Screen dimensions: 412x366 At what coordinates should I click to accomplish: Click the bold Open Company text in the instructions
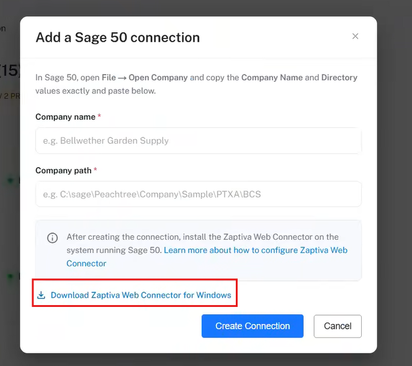tap(158, 77)
